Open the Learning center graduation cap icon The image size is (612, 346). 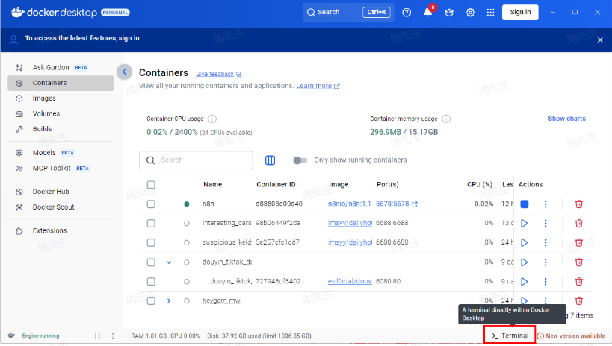(x=449, y=13)
